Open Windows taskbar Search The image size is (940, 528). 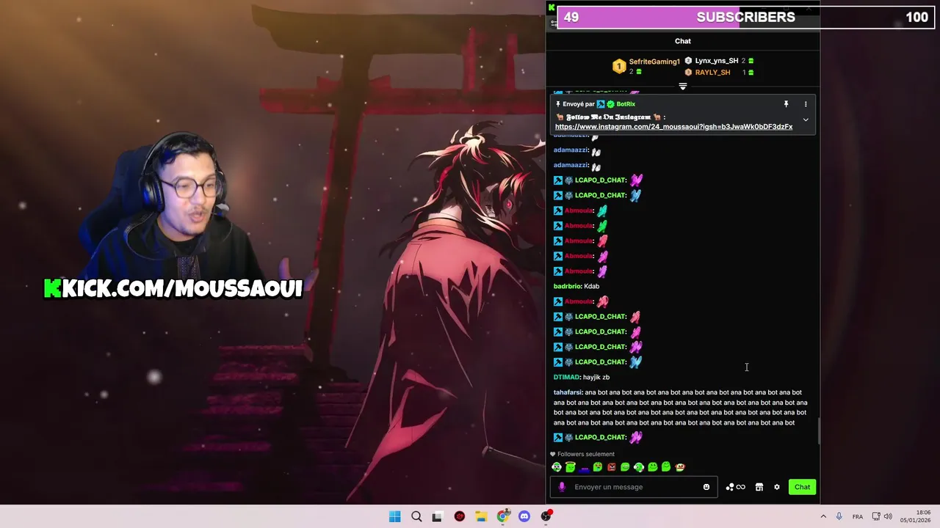416,516
